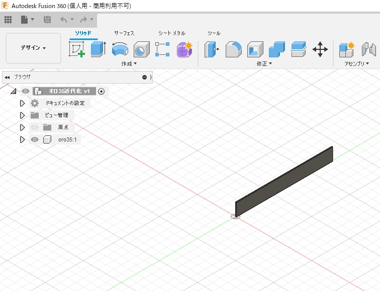Select the Offset Face tool

pos(299,49)
